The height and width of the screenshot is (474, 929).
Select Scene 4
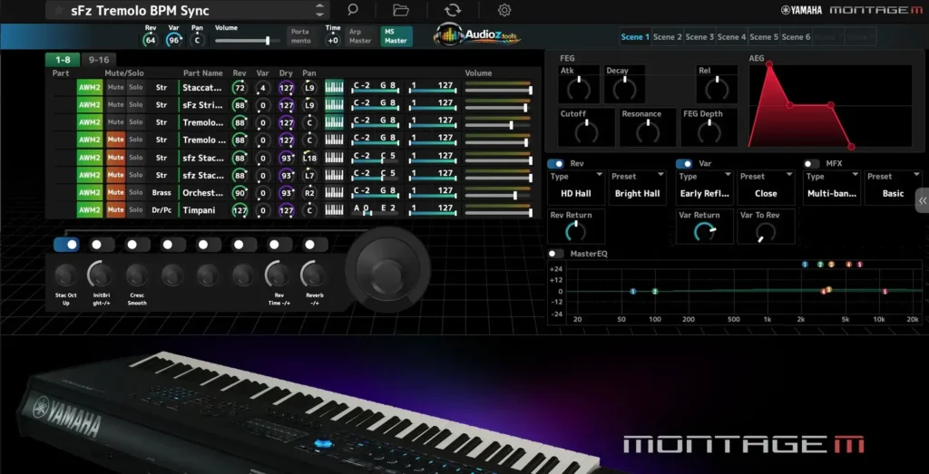pos(732,36)
